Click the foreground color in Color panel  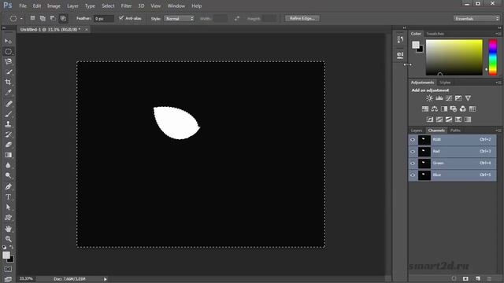coord(416,45)
